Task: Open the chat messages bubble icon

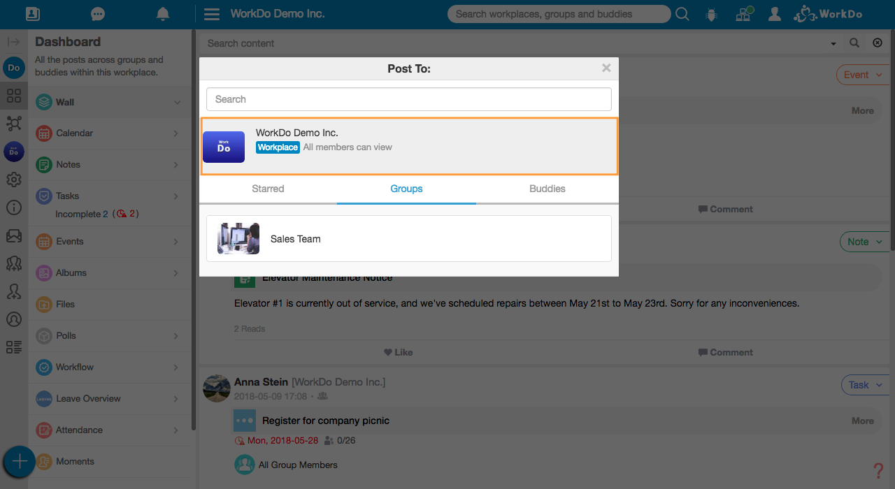Action: pyautogui.click(x=98, y=14)
